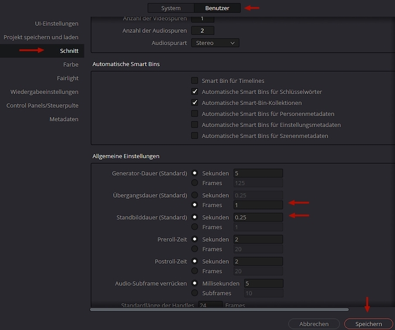This screenshot has width=395, height=330.
Task: Open Wiedergabeeinstellungen in the sidebar
Action: click(x=44, y=92)
